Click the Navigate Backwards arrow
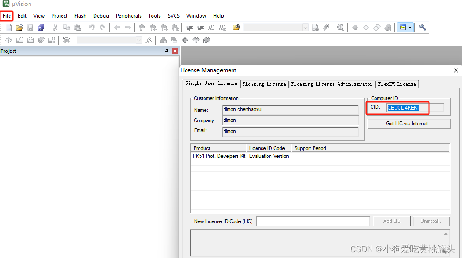Screen dimensions: 462x258 (117, 28)
